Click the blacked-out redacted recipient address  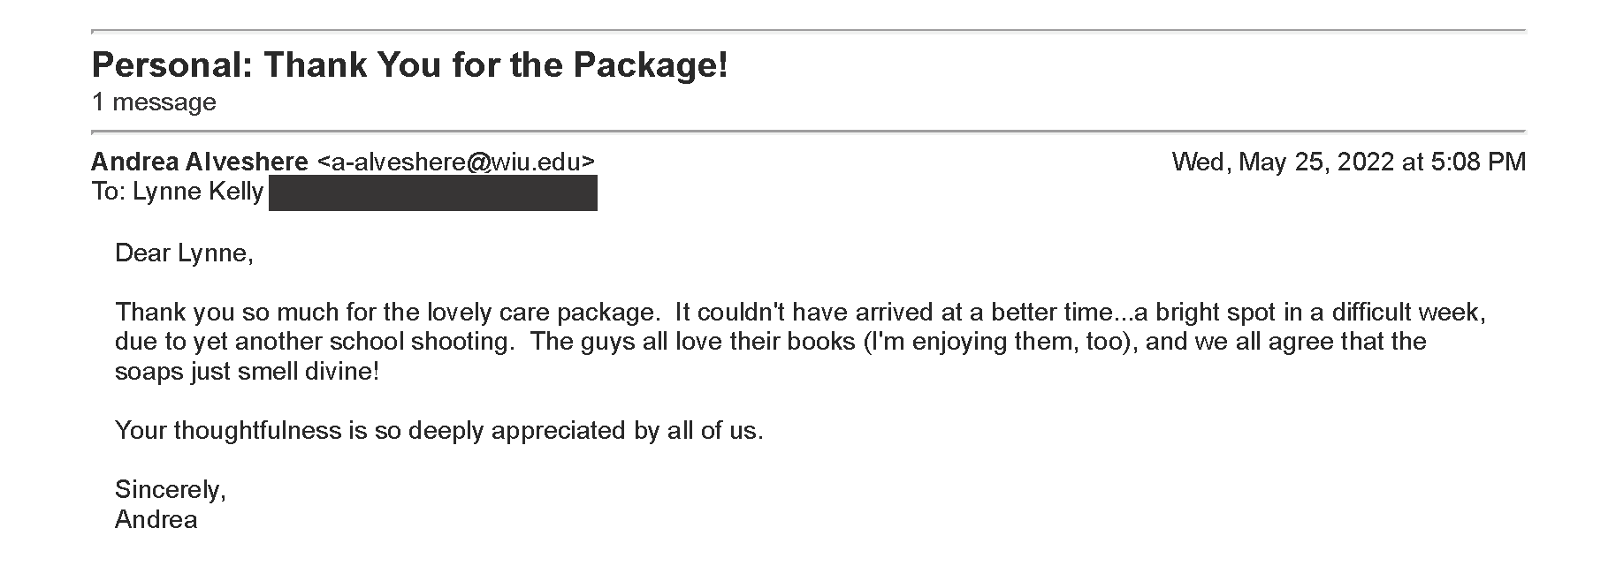pyautogui.click(x=432, y=193)
